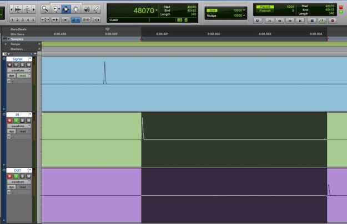Toggle Link Track and Edit Selection
The width and height of the screenshot is (347, 224).
86,20
